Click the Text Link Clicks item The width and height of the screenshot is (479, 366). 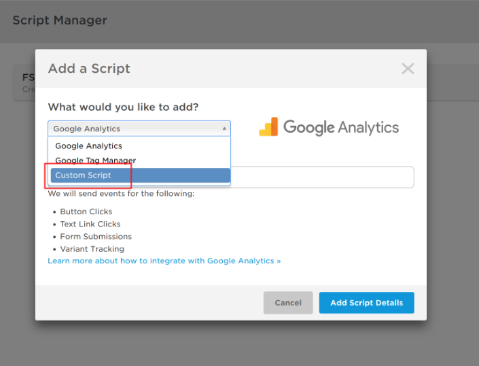pyautogui.click(x=90, y=224)
